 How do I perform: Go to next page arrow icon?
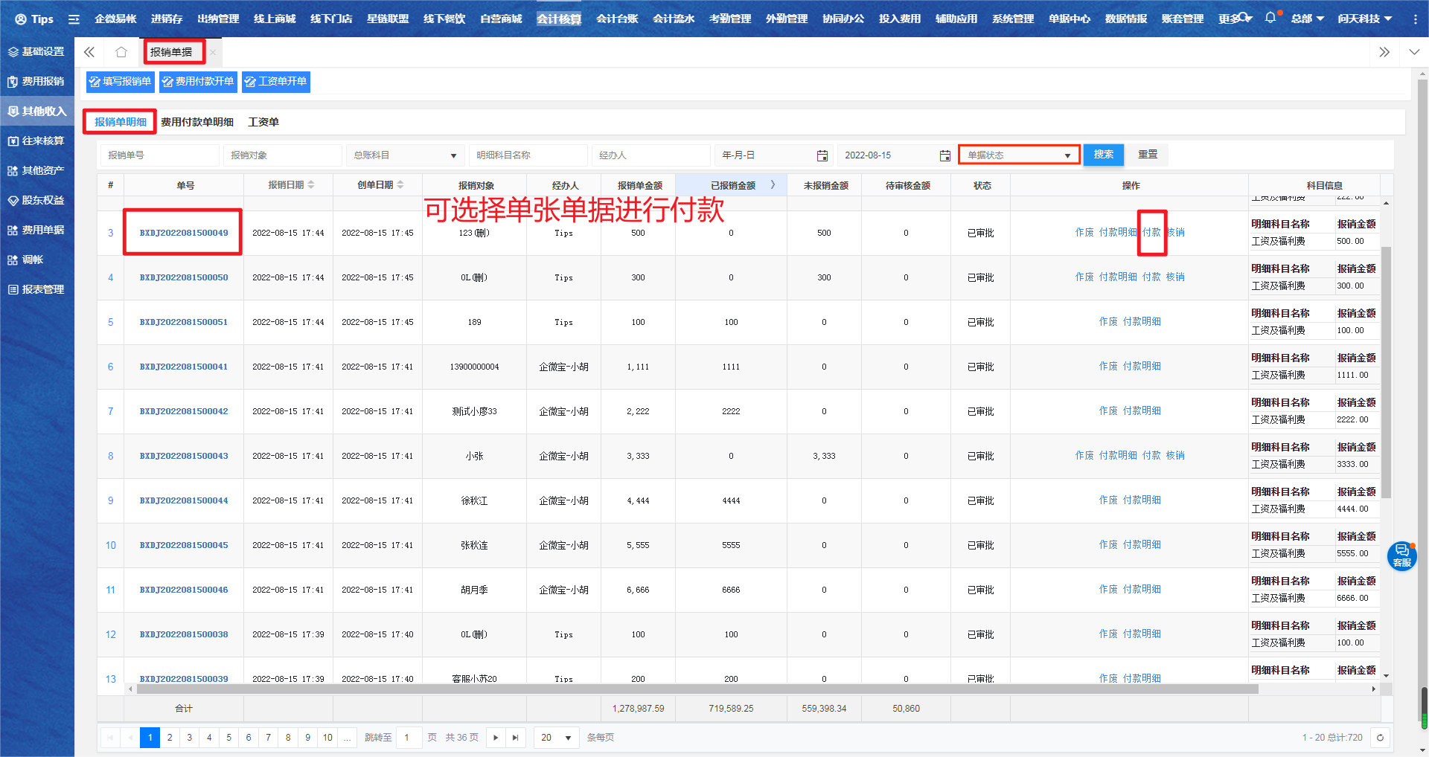496,738
